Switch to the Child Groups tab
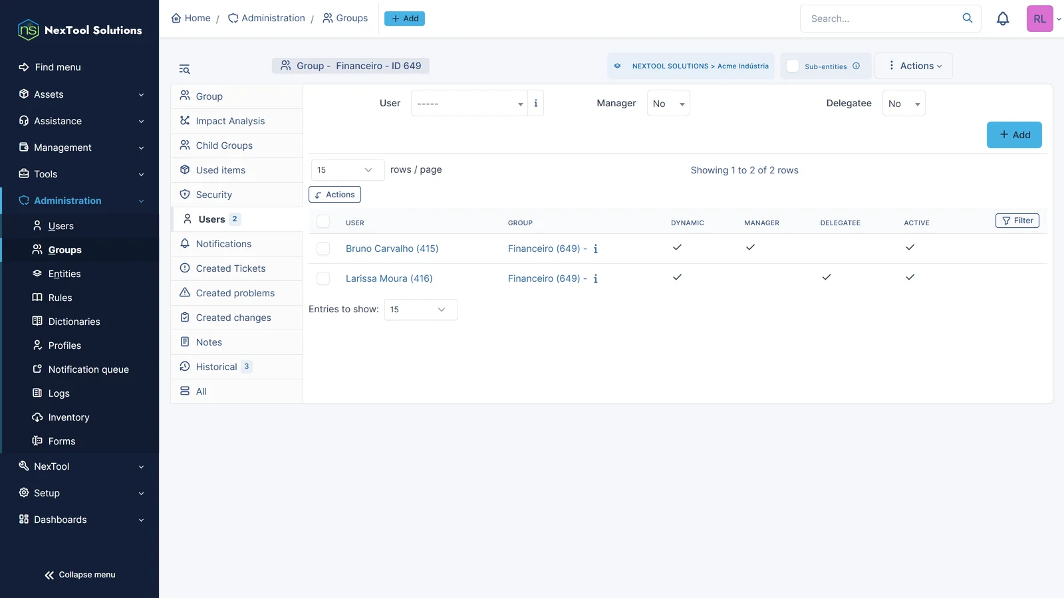This screenshot has height=598, width=1064. point(237,146)
